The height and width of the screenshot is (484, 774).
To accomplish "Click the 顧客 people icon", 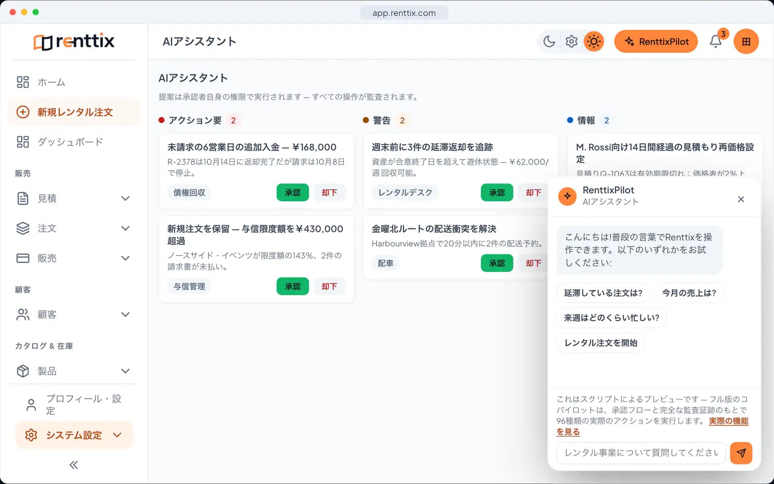I will click(23, 315).
